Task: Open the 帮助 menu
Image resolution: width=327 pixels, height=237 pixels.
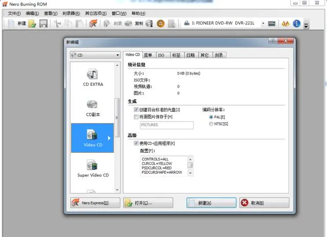Action: [x=138, y=14]
